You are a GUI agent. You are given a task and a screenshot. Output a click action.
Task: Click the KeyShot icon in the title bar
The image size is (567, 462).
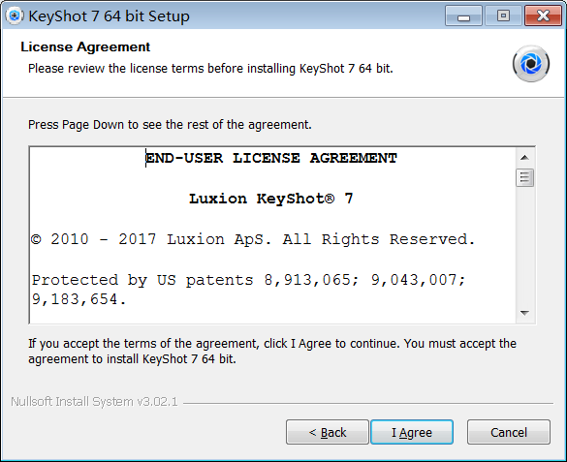click(x=15, y=15)
